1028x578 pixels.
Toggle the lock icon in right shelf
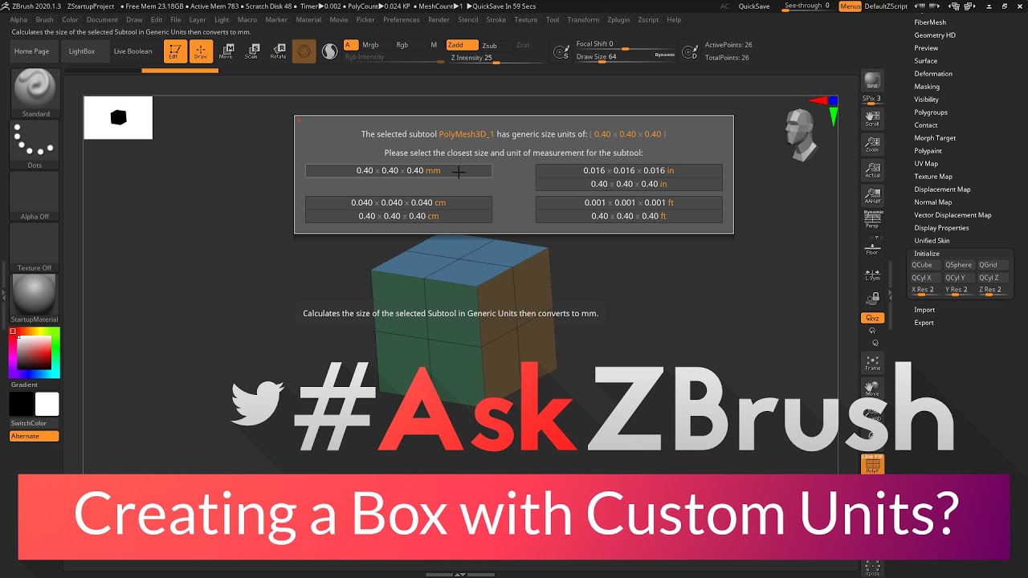pyautogui.click(x=872, y=299)
